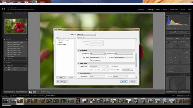The image size is (193, 108).
Task: Click the Grid view icon above filmstrip
Action: coord(11,96)
